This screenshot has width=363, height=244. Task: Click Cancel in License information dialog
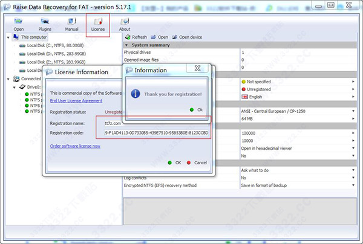(x=197, y=162)
